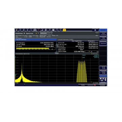Click the Open file folder icon

(20, 30)
